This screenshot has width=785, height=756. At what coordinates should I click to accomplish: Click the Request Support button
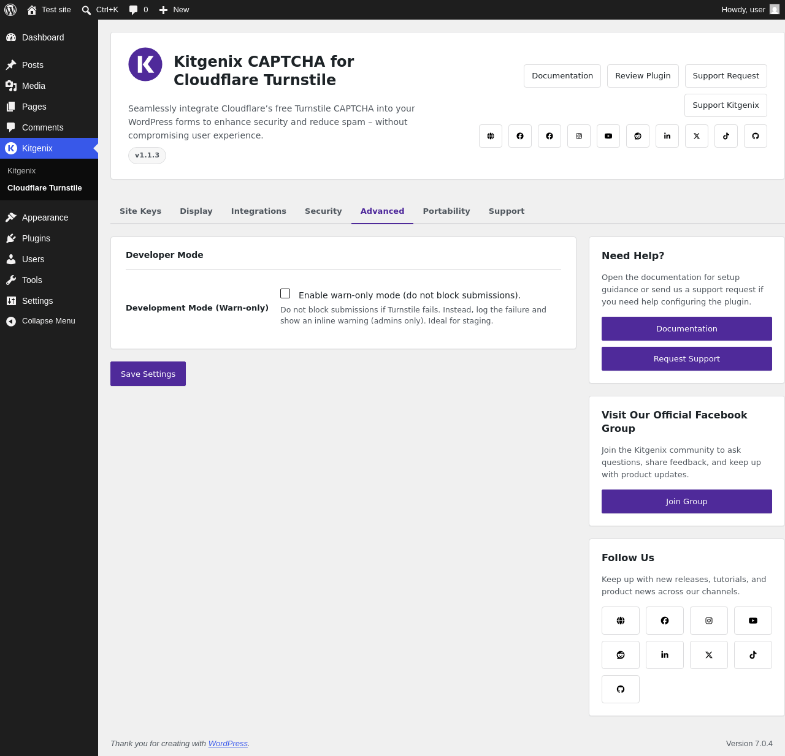687,358
